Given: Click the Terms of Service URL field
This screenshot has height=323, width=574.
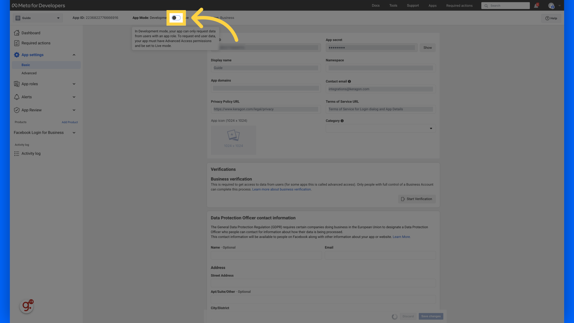Looking at the screenshot, I should [x=381, y=109].
